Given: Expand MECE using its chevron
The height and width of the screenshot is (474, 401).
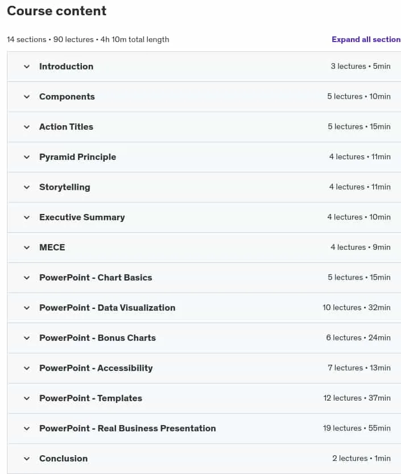Looking at the screenshot, I should point(27,248).
